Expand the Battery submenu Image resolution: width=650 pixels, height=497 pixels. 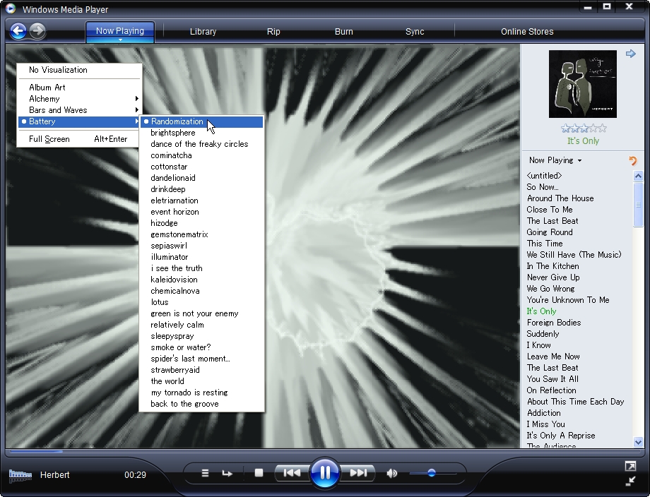click(x=78, y=121)
